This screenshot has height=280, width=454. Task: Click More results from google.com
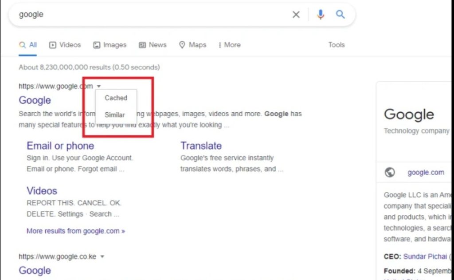[76, 231]
